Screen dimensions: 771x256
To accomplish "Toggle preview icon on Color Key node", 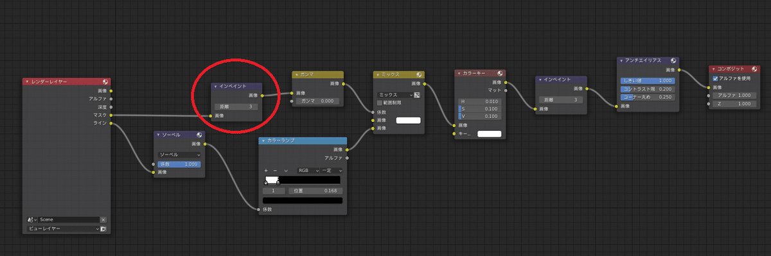I will click(x=499, y=73).
